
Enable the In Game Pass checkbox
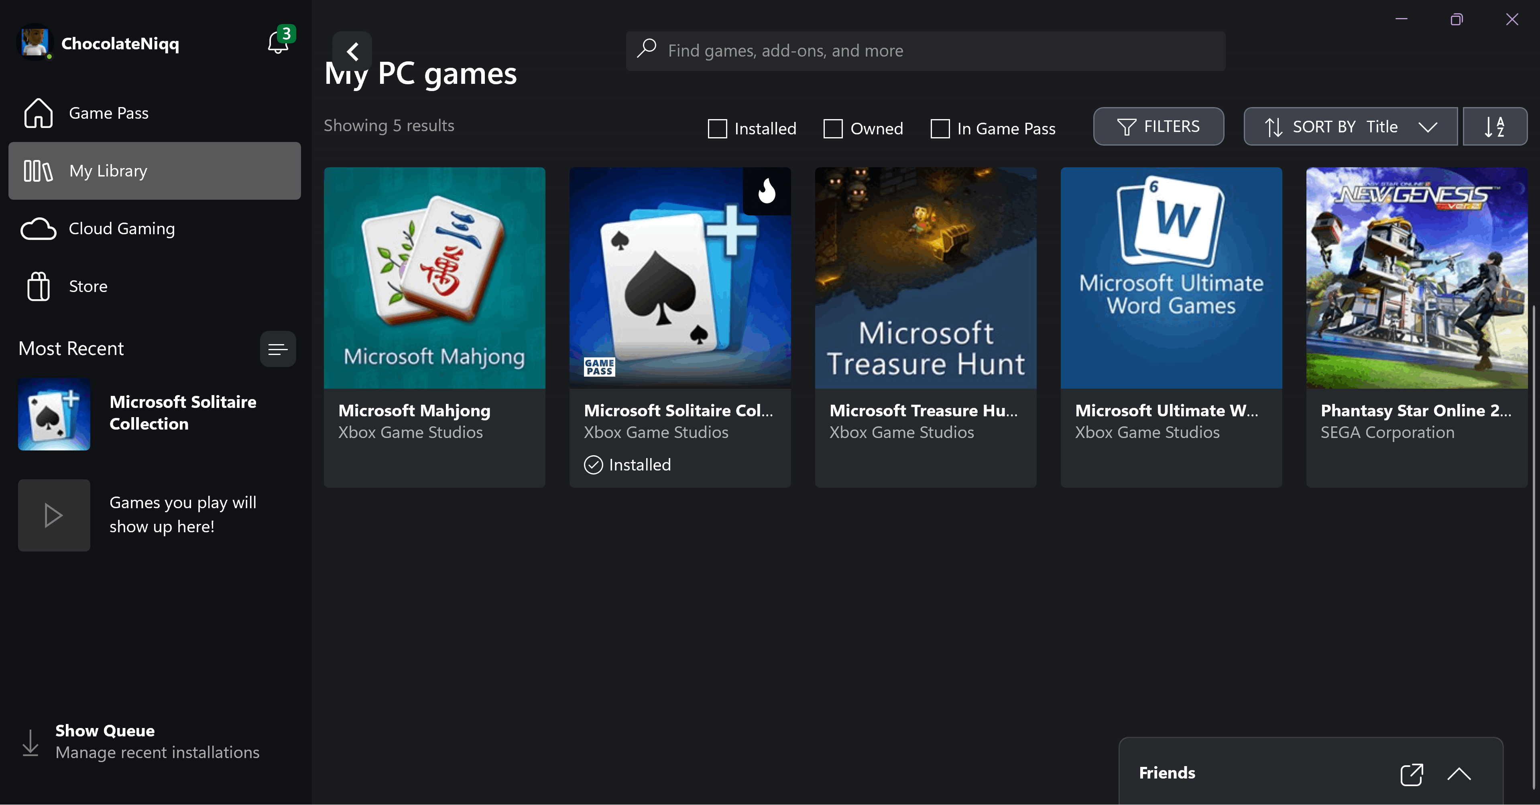(940, 128)
